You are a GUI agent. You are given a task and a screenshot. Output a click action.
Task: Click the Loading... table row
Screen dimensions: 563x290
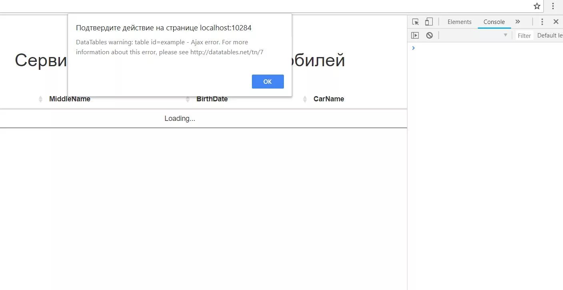point(204,118)
